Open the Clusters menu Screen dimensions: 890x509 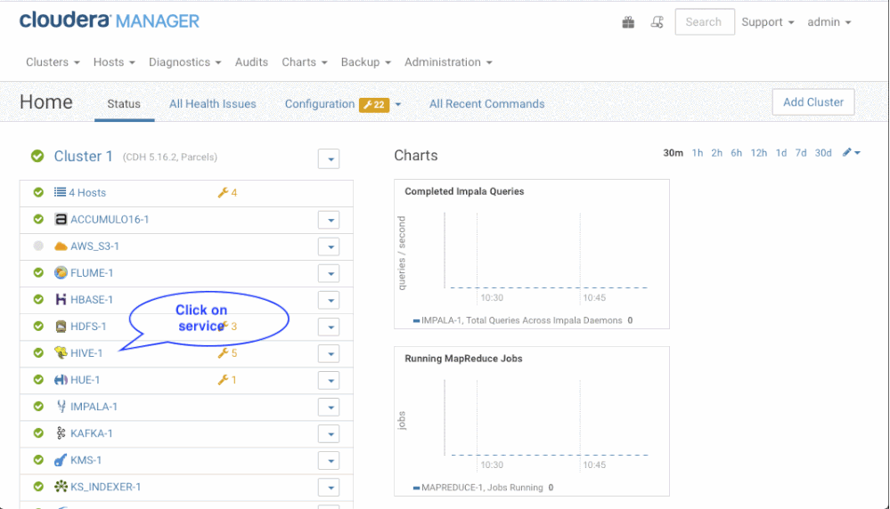coord(53,62)
